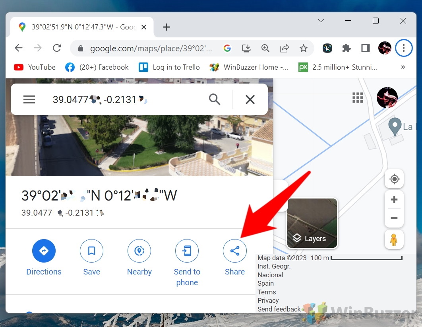The image size is (422, 327).
Task: Maximize the Chrome window
Action: [376, 21]
